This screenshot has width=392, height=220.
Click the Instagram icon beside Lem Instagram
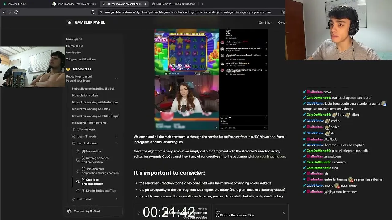73,143
